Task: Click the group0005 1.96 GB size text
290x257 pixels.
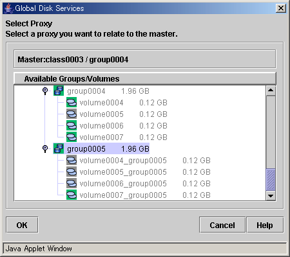Action: pos(135,148)
